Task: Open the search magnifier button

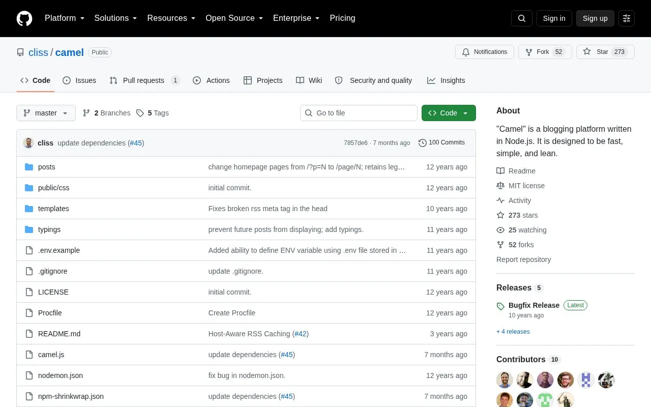Action: (522, 18)
